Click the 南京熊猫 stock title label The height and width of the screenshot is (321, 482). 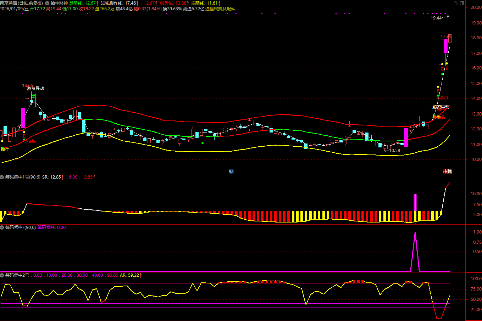(x=21, y=3)
